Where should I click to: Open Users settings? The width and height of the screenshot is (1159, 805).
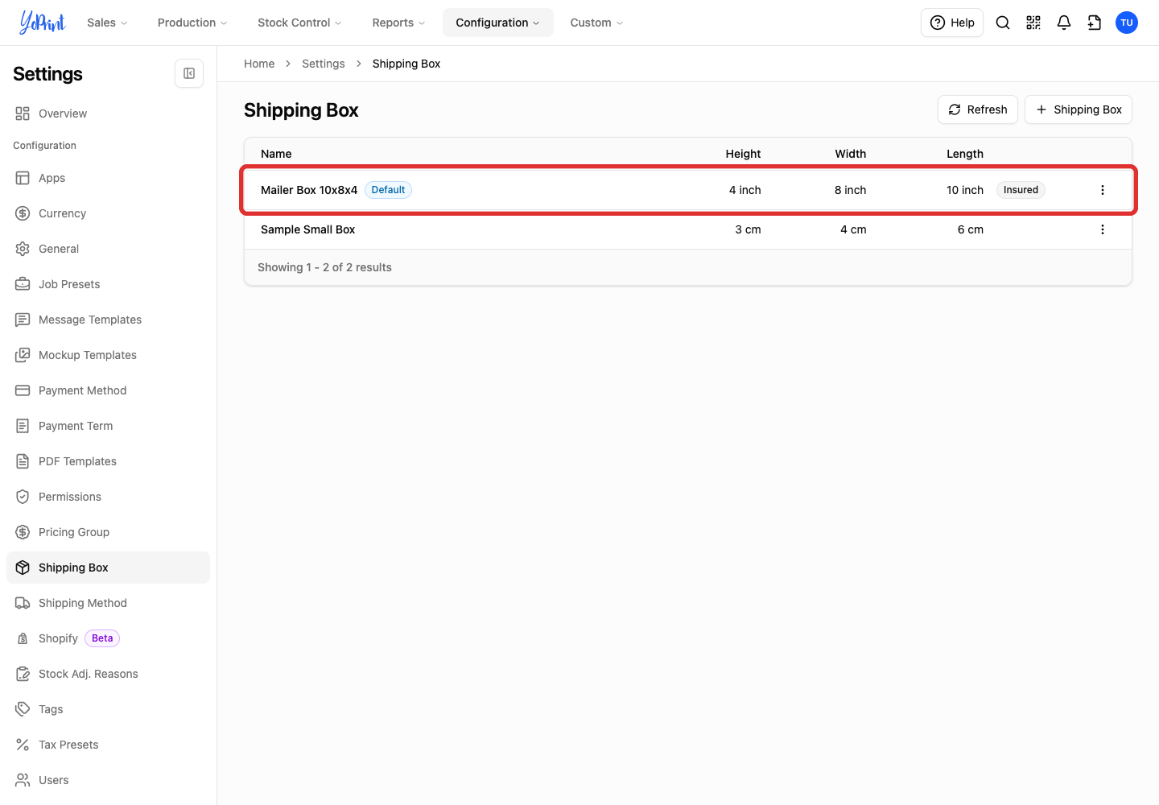[108, 780]
